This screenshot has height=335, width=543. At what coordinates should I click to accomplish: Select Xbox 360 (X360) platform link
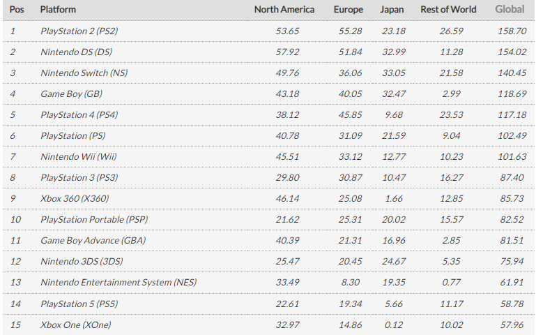[x=75, y=198]
